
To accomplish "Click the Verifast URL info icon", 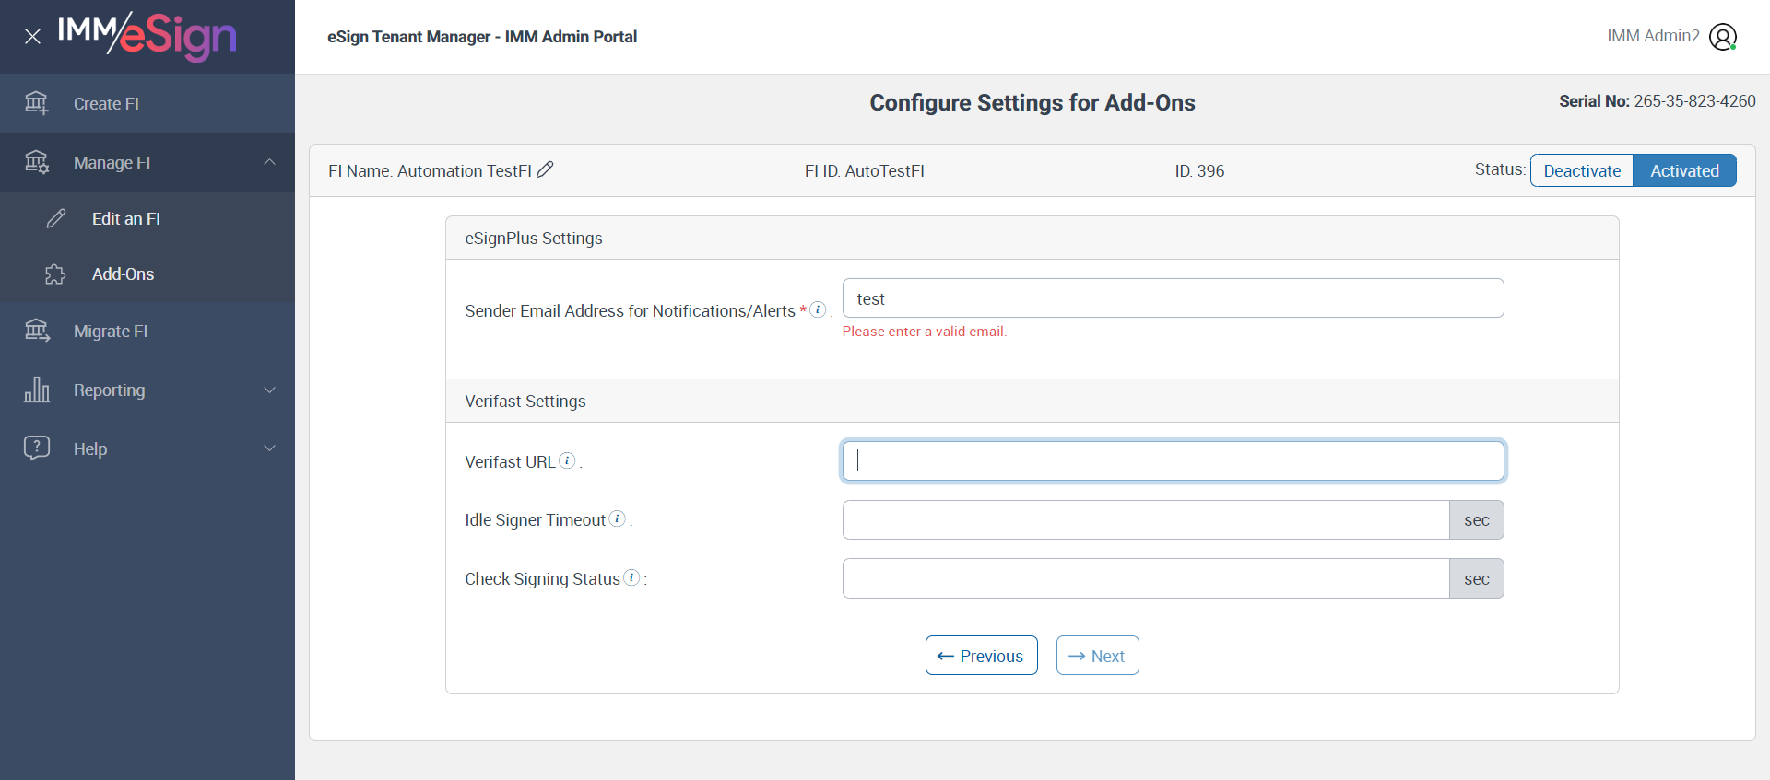I will 567,460.
